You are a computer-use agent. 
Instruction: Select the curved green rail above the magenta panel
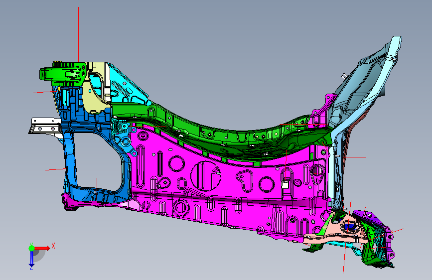220,135
